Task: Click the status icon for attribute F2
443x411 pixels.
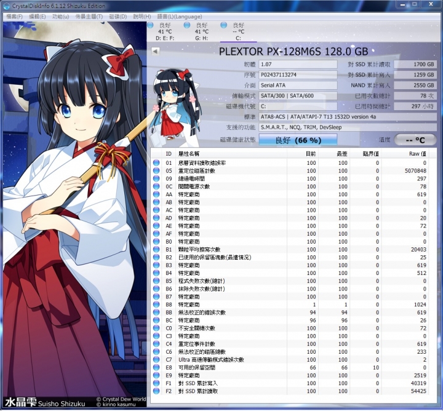Action: coord(156,391)
